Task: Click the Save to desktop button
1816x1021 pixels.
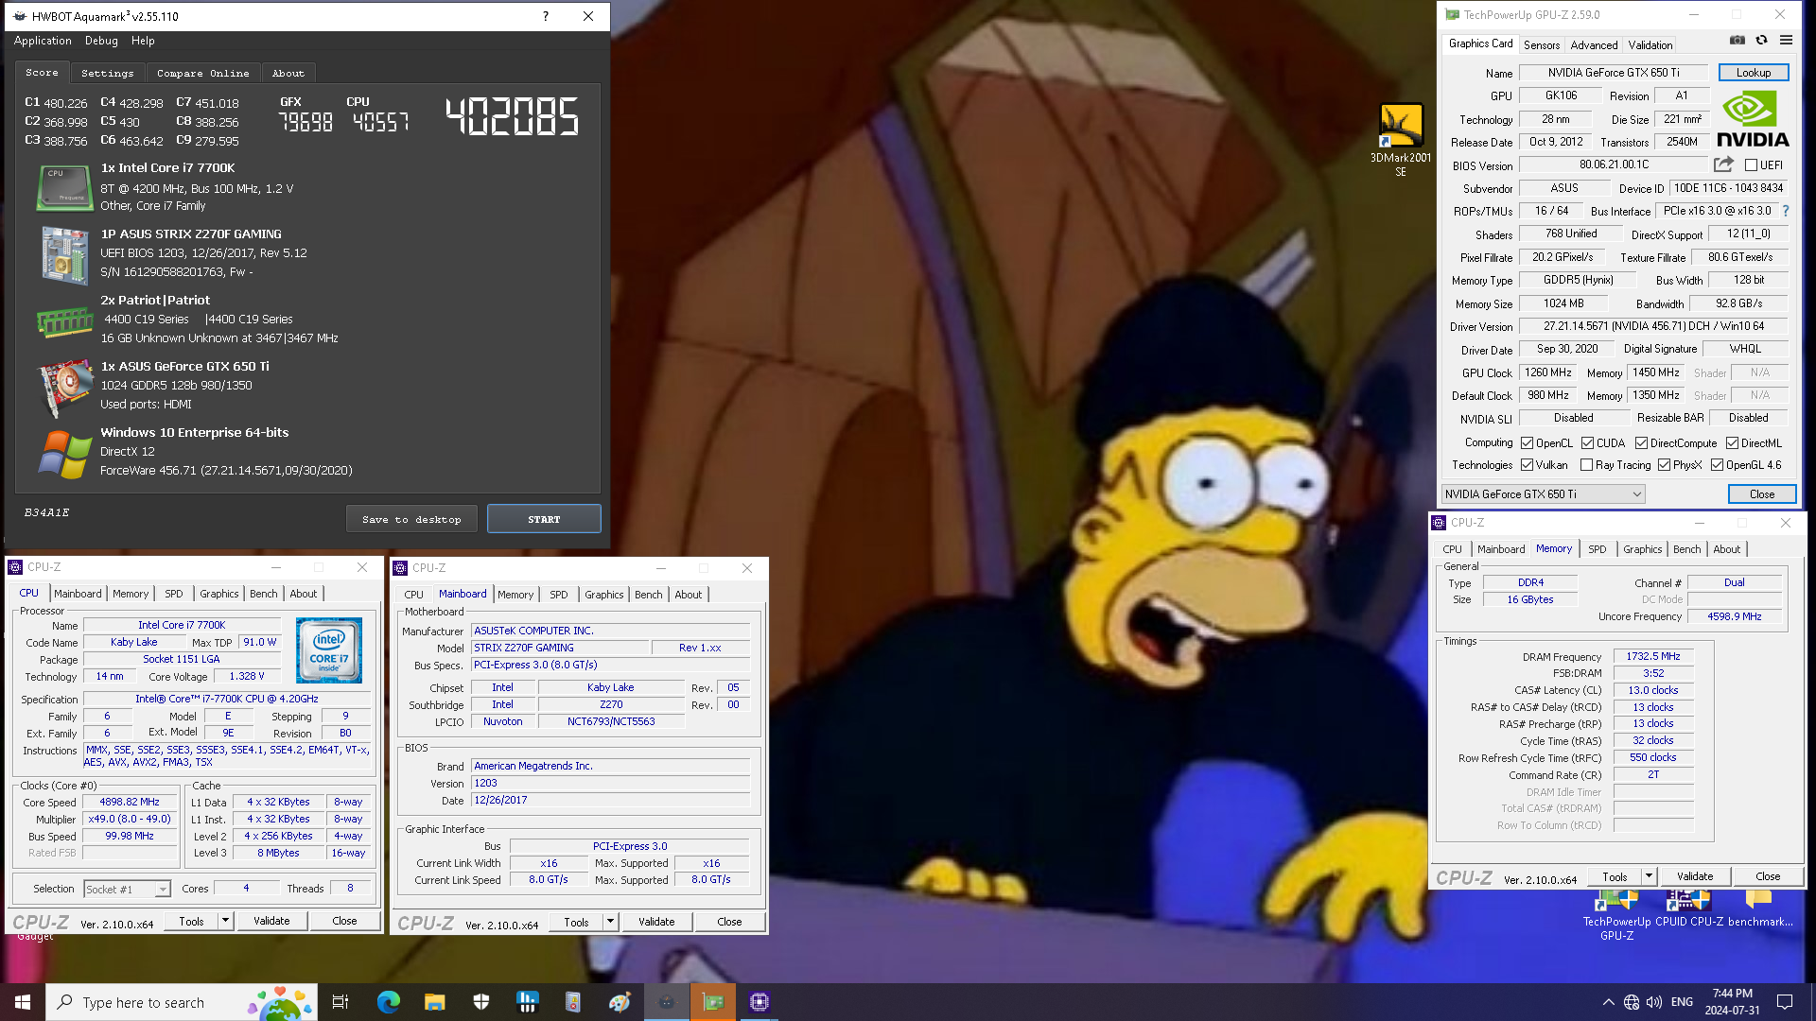Action: pos(411,519)
